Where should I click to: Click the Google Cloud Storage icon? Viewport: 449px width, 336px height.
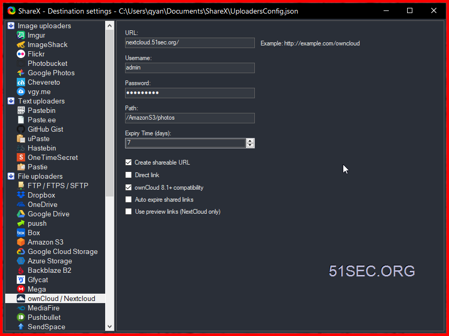(21, 252)
